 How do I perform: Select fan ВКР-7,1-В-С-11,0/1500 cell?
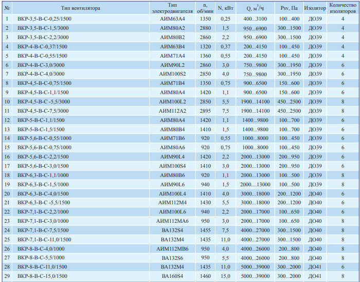[x=43, y=240]
